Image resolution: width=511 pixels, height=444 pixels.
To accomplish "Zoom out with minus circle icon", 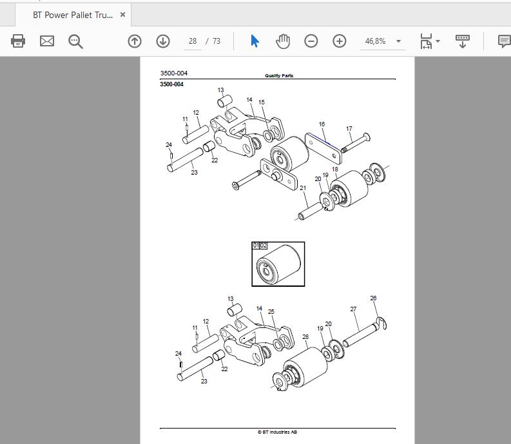I will click(311, 41).
